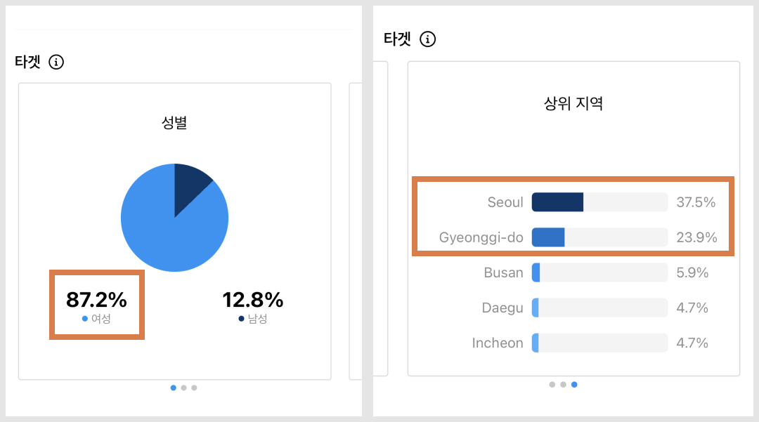
Task: Open the first carousel page on the right panel
Action: (x=552, y=384)
